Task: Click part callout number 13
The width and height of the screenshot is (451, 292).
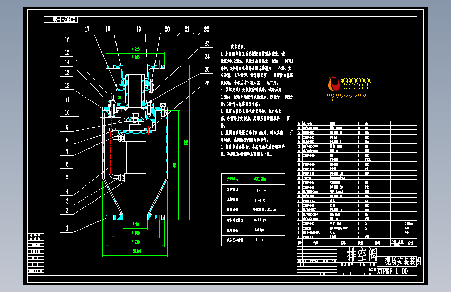Action: click(x=67, y=73)
